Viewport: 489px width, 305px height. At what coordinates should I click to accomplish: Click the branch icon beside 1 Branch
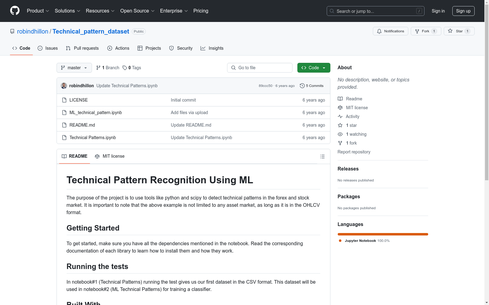click(98, 68)
